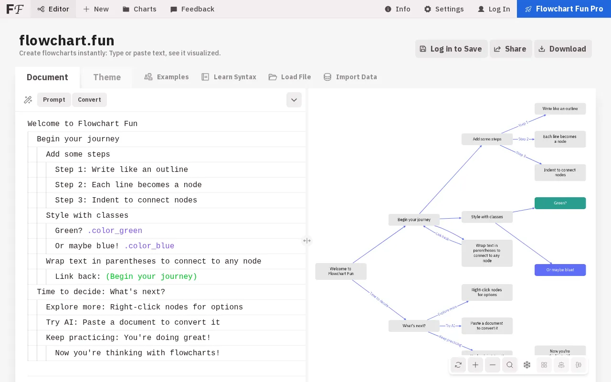Click the Share button

[511, 49]
